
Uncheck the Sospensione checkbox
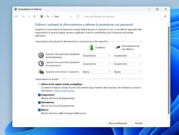pyautogui.click(x=39, y=95)
